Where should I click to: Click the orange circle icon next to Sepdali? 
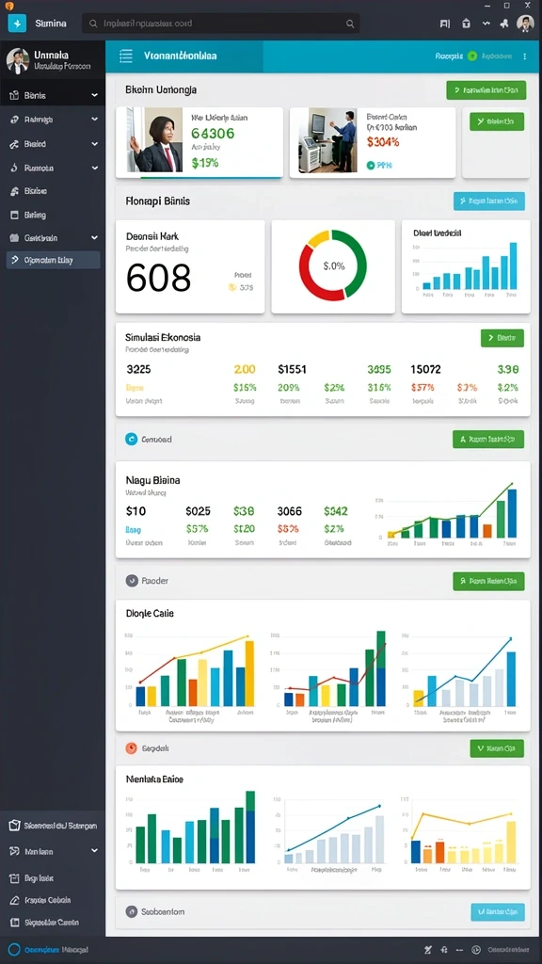point(131,748)
